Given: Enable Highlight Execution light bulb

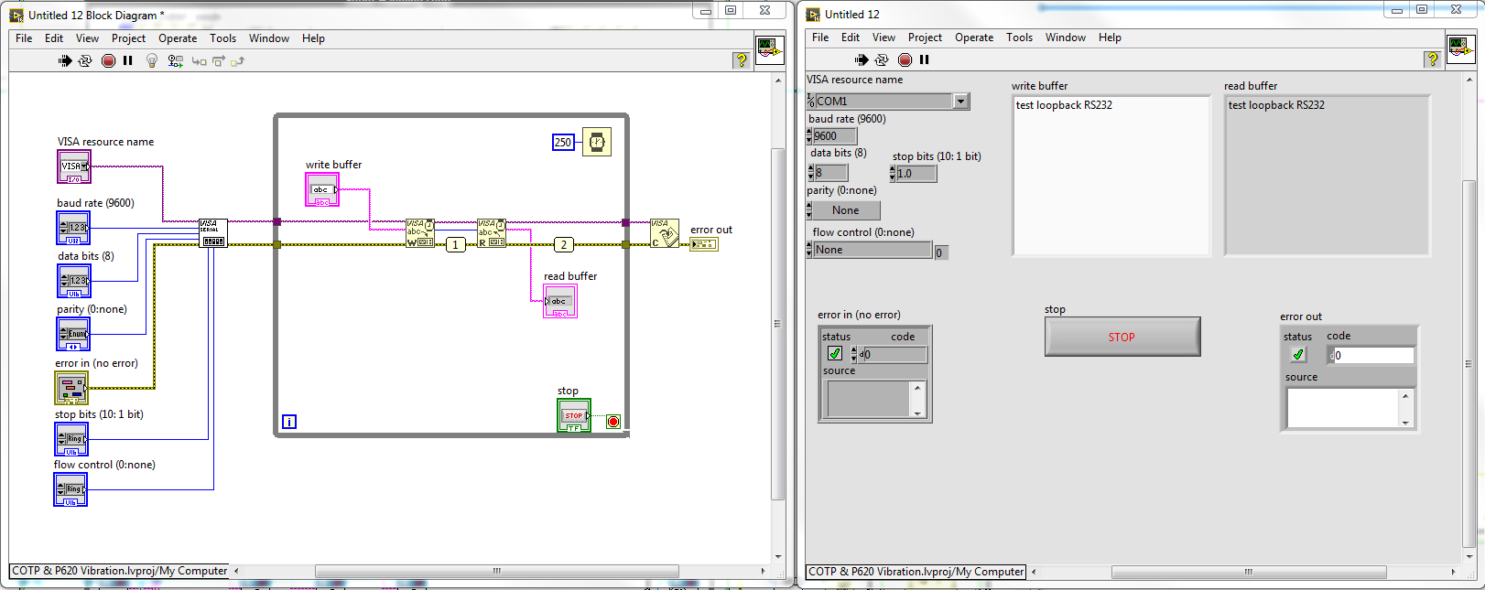Looking at the screenshot, I should (152, 61).
